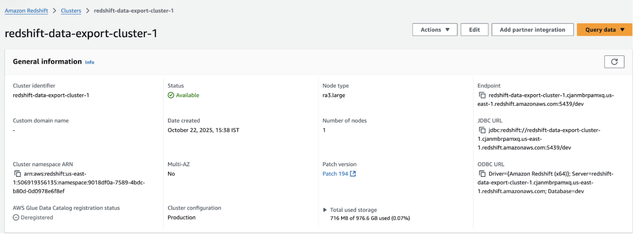
Task: Open the Patch 194 link
Action: (x=335, y=174)
